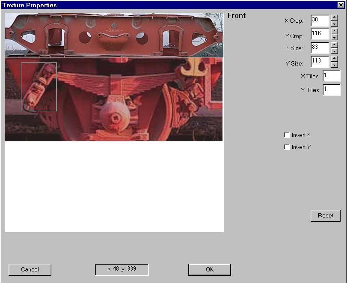Viewport: 347px width, 283px height.
Task: Click the Y Size text field
Action: coord(320,62)
